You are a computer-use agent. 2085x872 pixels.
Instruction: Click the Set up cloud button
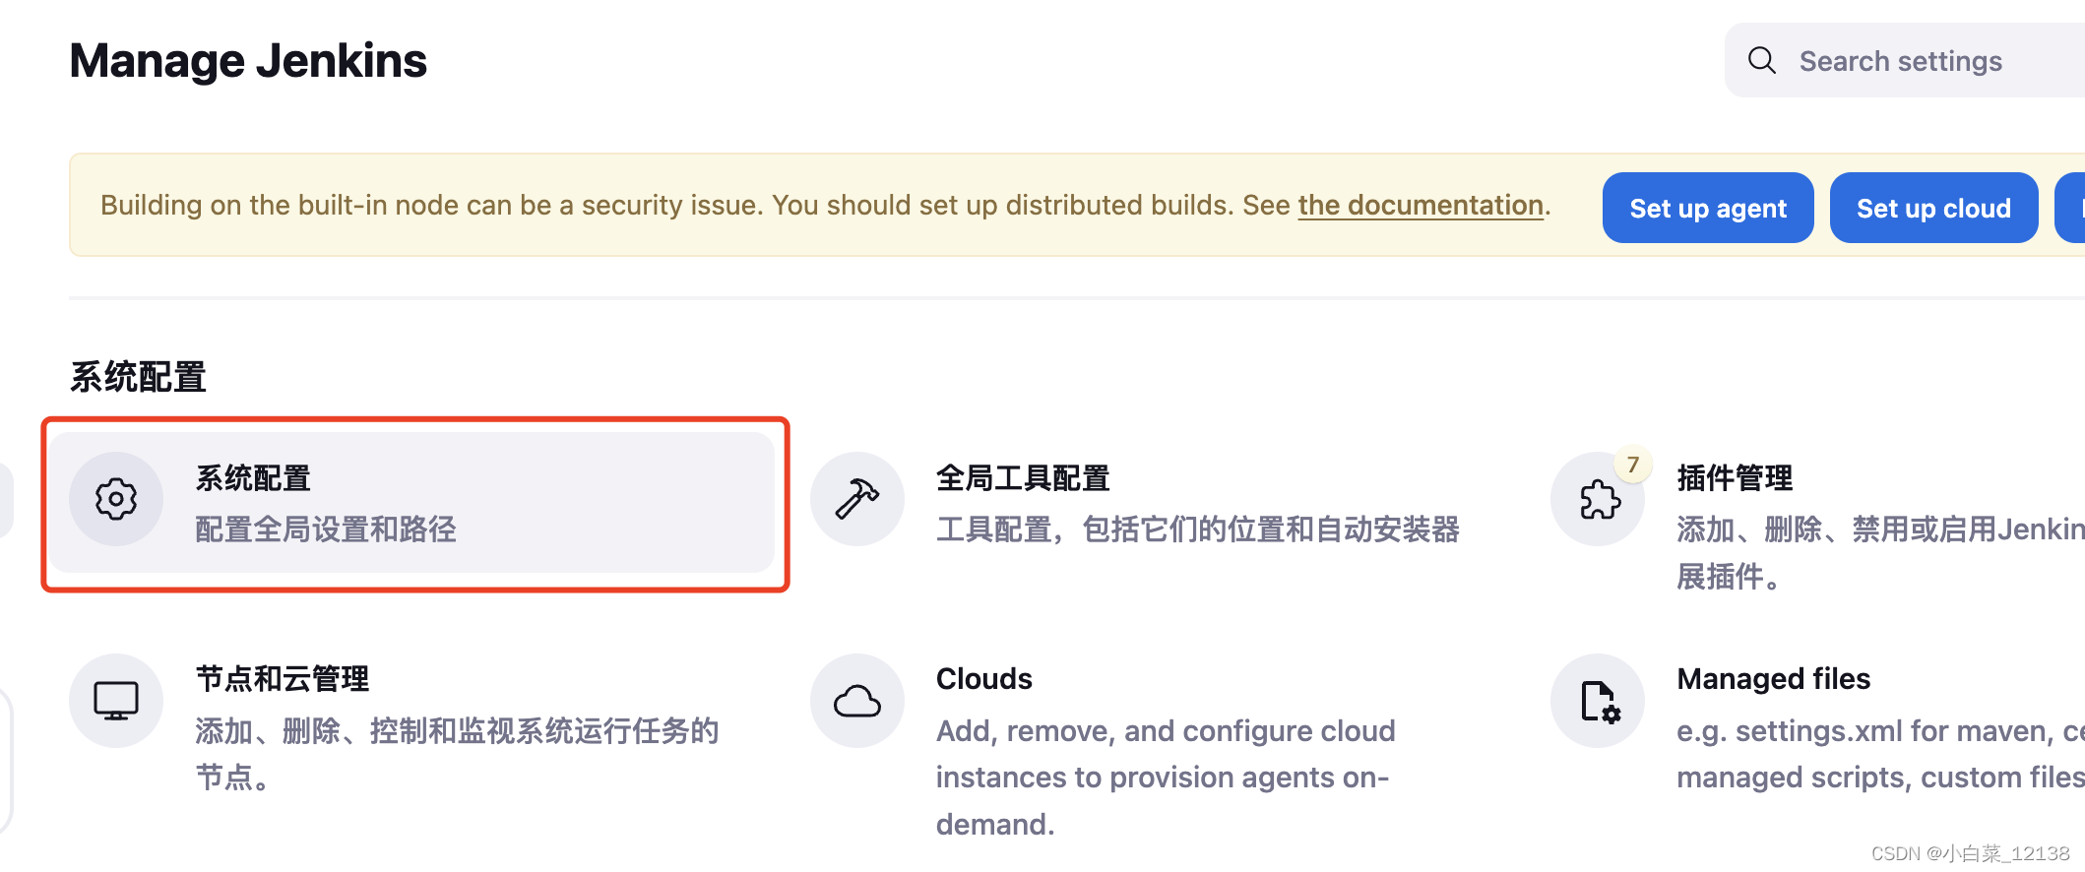coord(1933,208)
